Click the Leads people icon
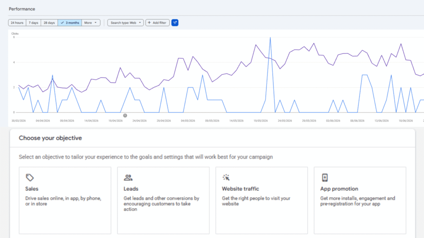This screenshot has width=424, height=238. 128,178
